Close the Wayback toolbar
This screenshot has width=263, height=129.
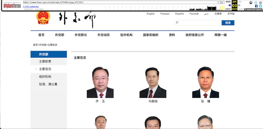click(x=260, y=3)
